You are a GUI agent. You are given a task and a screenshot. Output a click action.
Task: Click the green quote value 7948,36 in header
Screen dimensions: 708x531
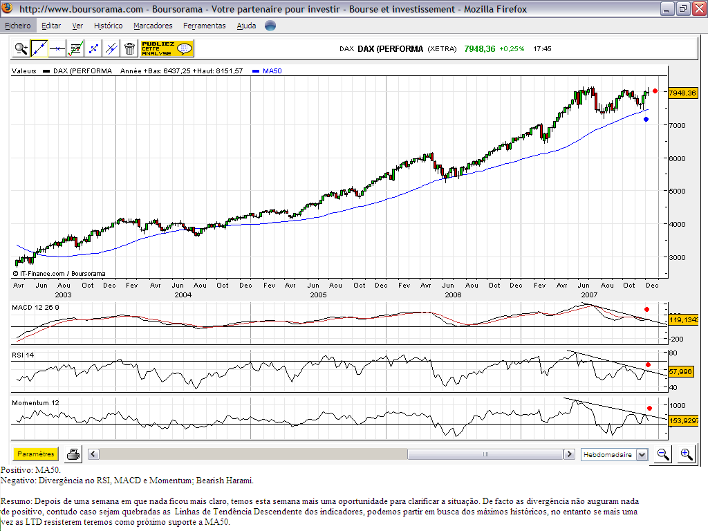click(x=480, y=49)
